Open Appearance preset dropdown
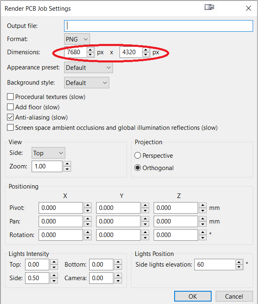The image size is (258, 304). 88,68
